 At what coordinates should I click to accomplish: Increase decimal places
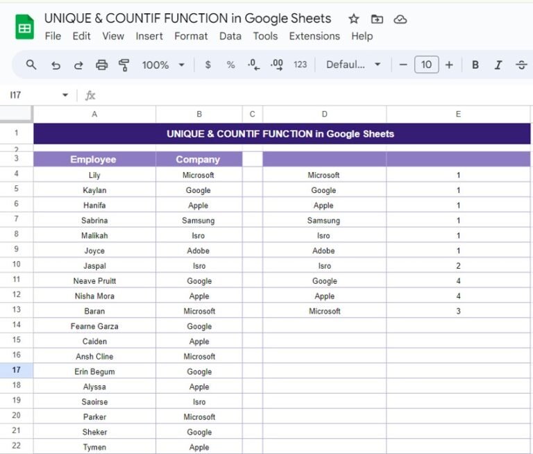[x=277, y=65]
